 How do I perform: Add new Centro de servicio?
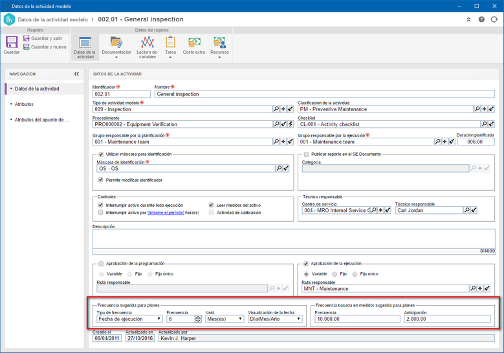[380, 210]
